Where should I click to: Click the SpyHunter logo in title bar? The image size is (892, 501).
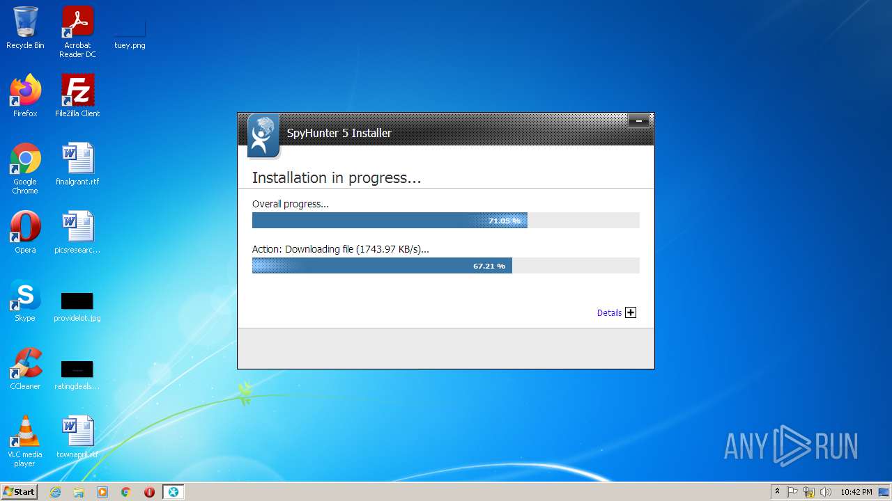pos(263,136)
